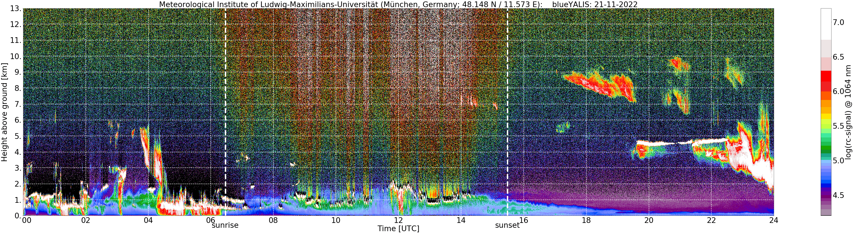Click the '24' time tick label
Image resolution: width=854 pixels, height=234 pixels.
(774, 220)
